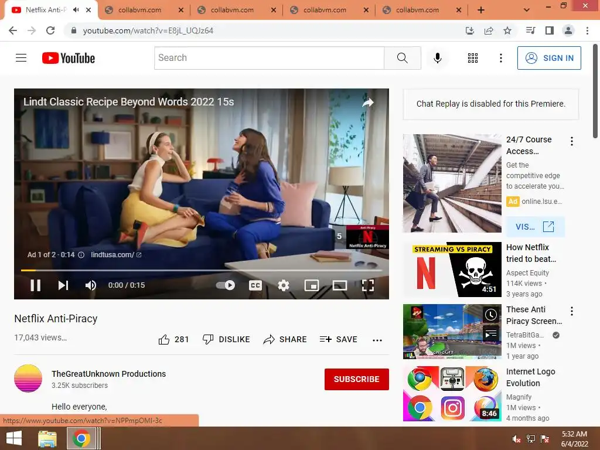Focus the YouTube search box
This screenshot has width=600, height=450.
269,58
